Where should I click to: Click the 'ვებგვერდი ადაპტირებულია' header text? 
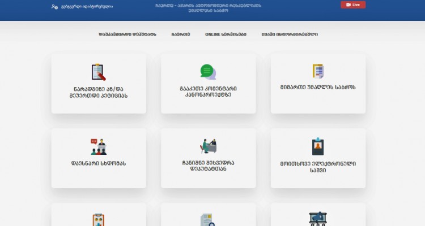(x=87, y=7)
